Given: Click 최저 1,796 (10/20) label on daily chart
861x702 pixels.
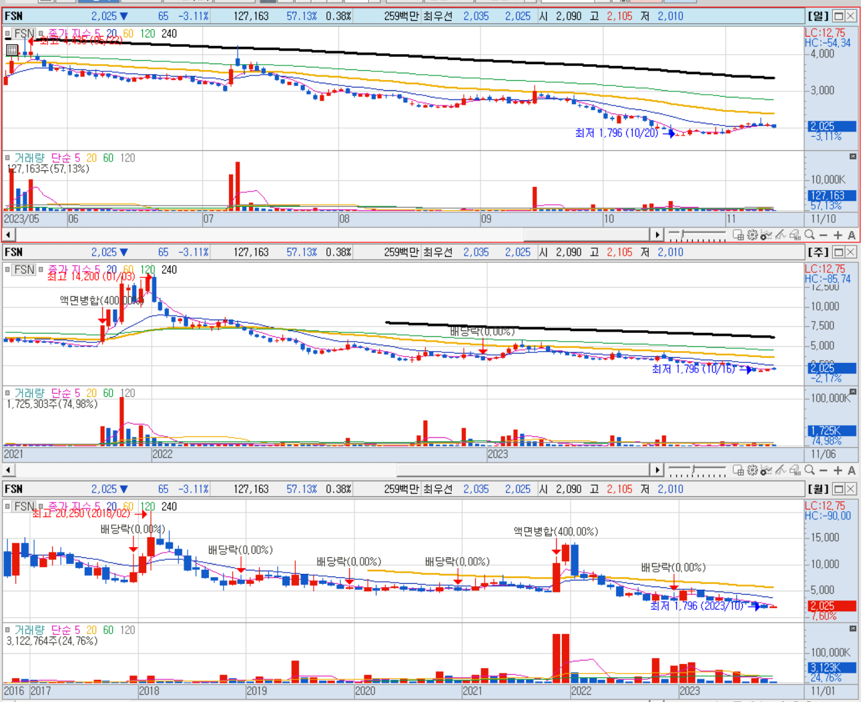Looking at the screenshot, I should 617,133.
